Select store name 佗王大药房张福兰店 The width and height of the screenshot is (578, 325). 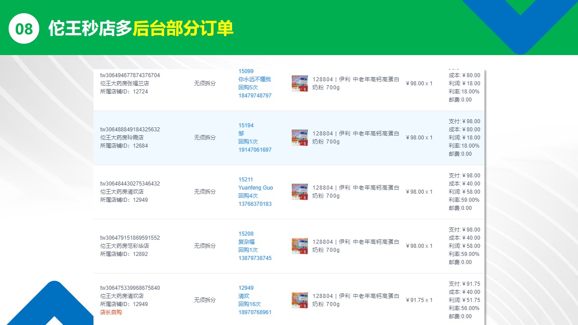point(125,84)
